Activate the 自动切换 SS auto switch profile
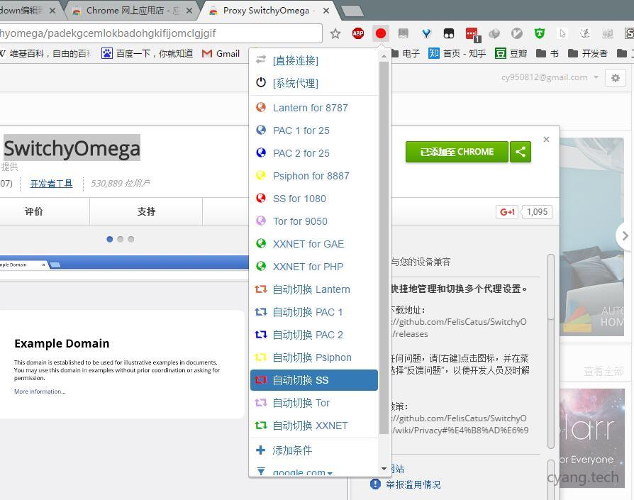Screen dimensions: 634x500 (x=301, y=380)
